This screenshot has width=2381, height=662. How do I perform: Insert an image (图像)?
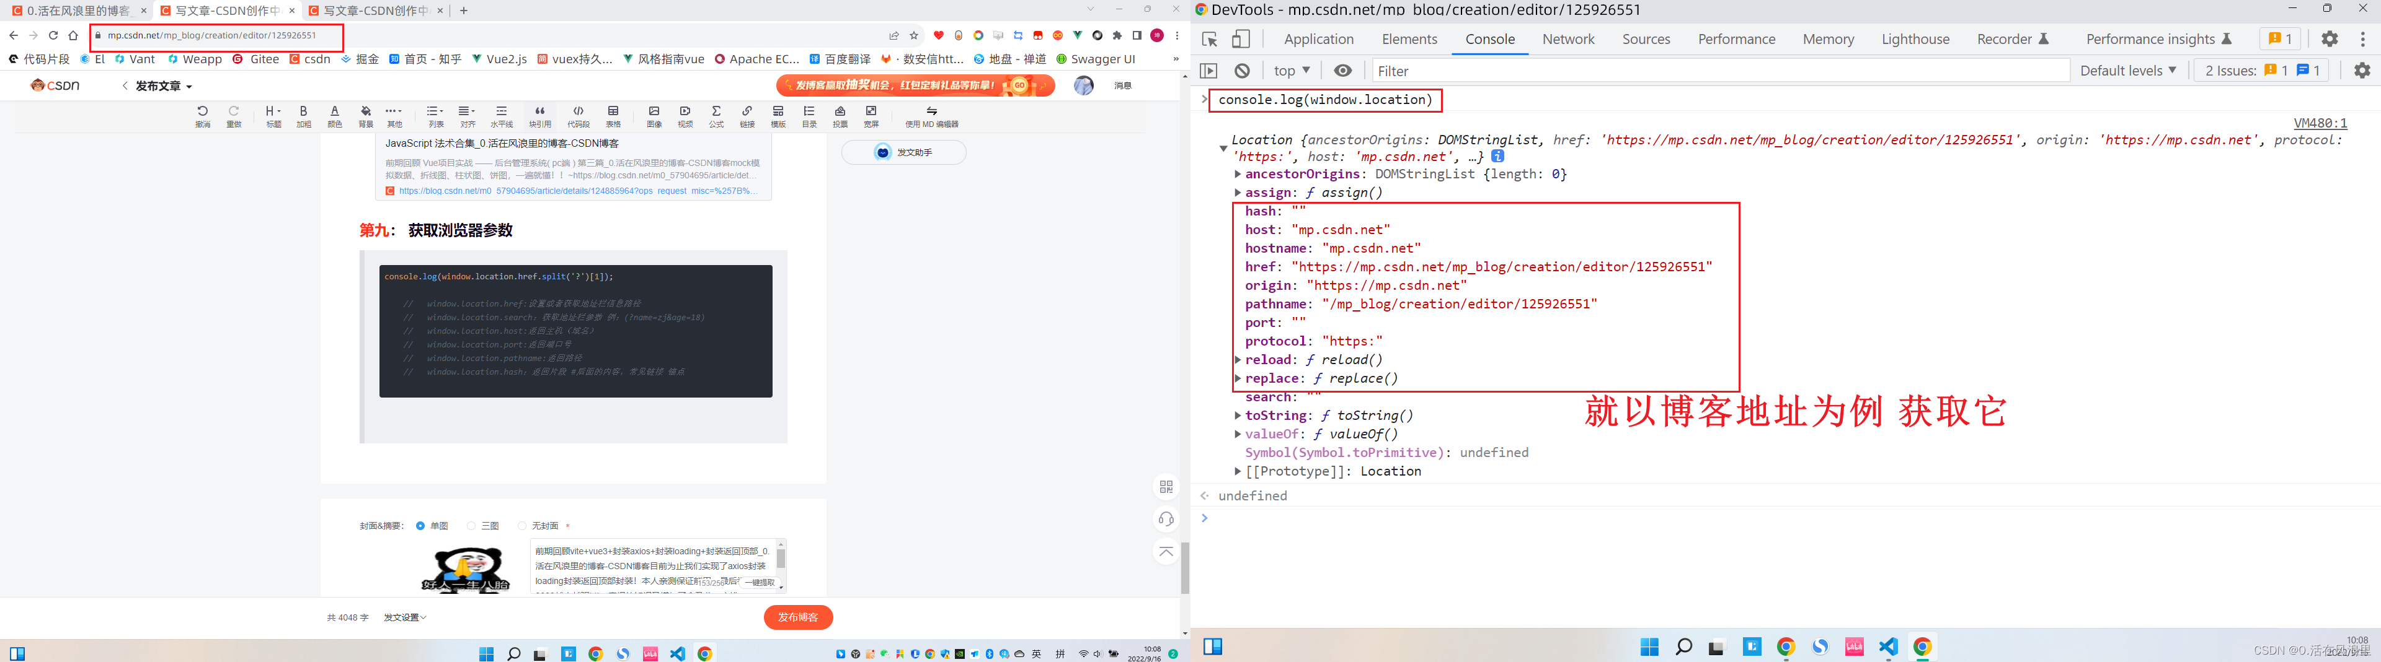pyautogui.click(x=654, y=116)
